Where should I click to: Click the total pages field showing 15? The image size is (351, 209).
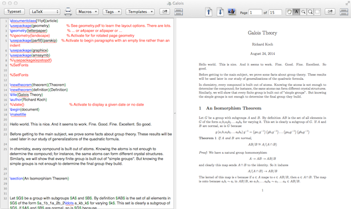tap(275, 12)
